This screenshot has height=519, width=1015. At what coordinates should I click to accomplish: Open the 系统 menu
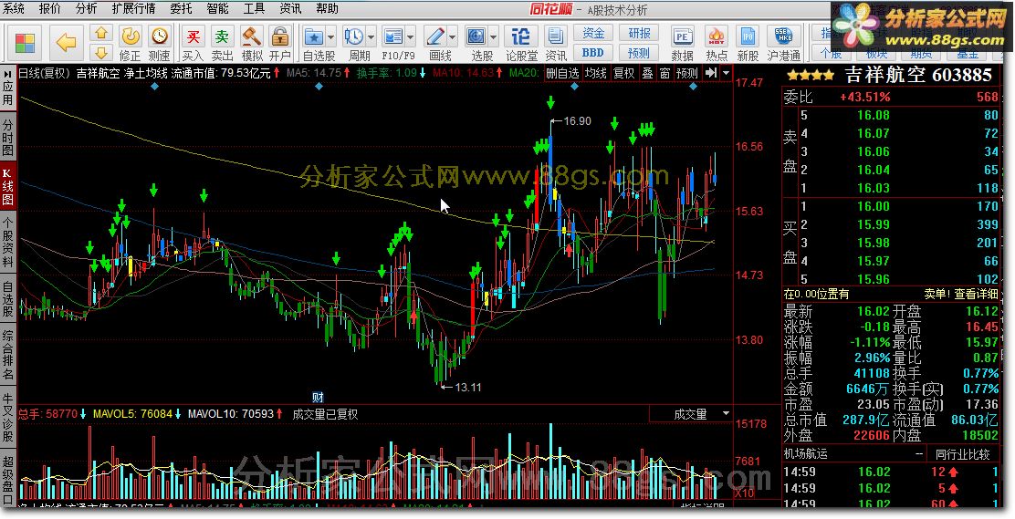click(x=14, y=8)
